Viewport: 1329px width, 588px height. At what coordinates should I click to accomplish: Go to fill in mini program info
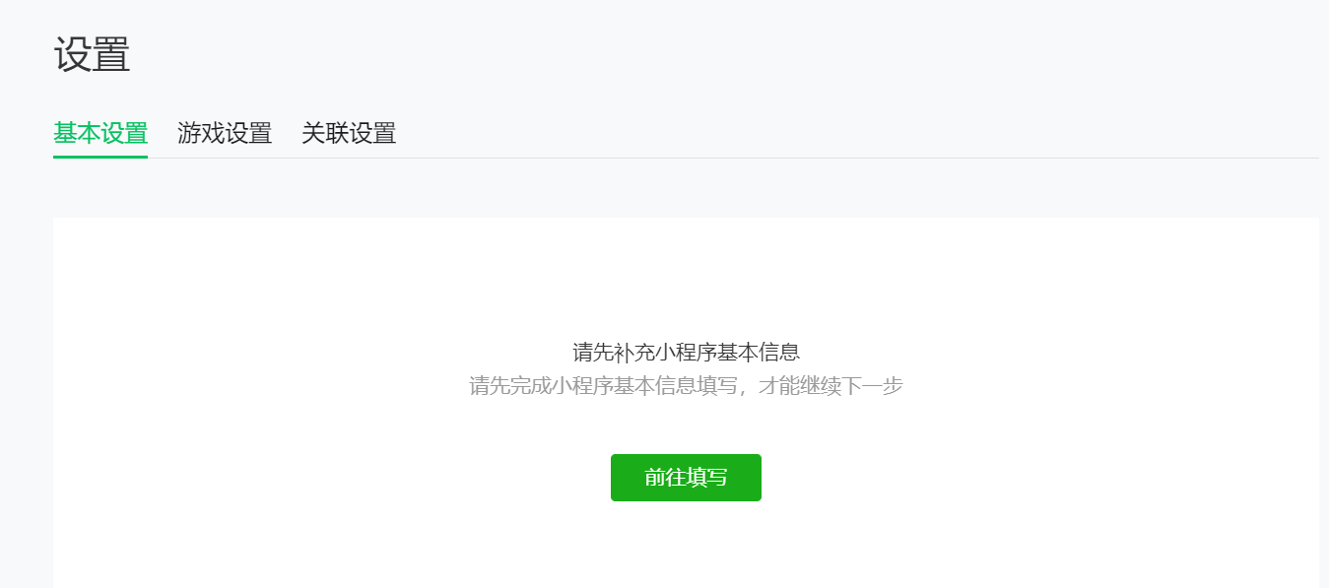tap(686, 478)
